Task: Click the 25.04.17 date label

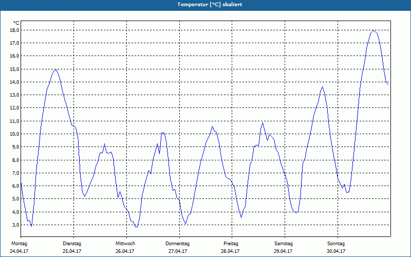Action: (72, 251)
